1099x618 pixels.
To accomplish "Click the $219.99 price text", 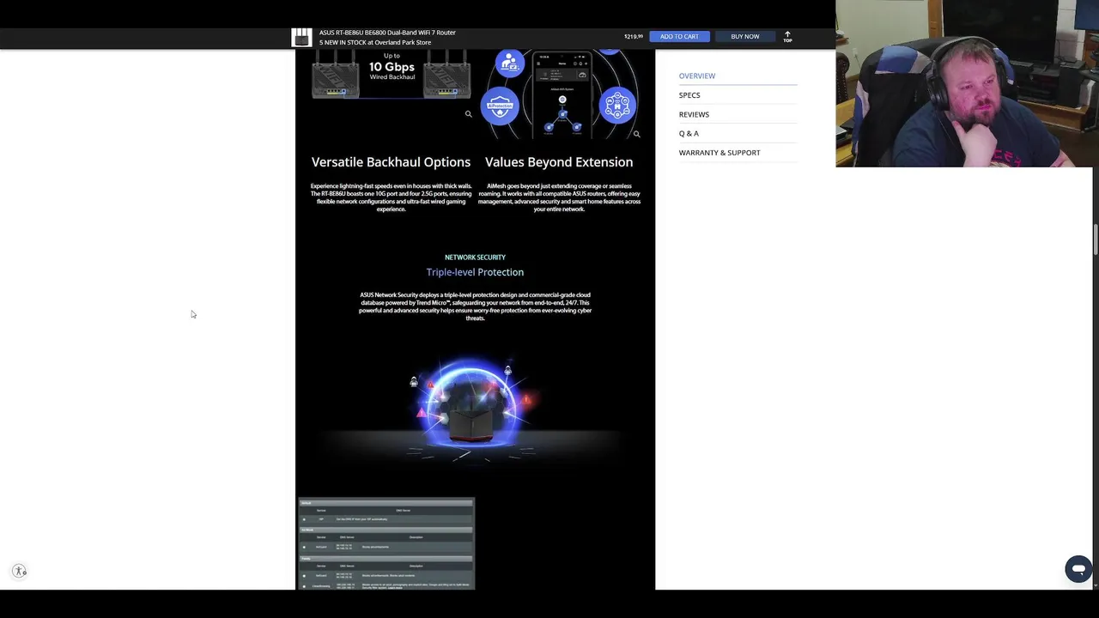I will pos(634,36).
